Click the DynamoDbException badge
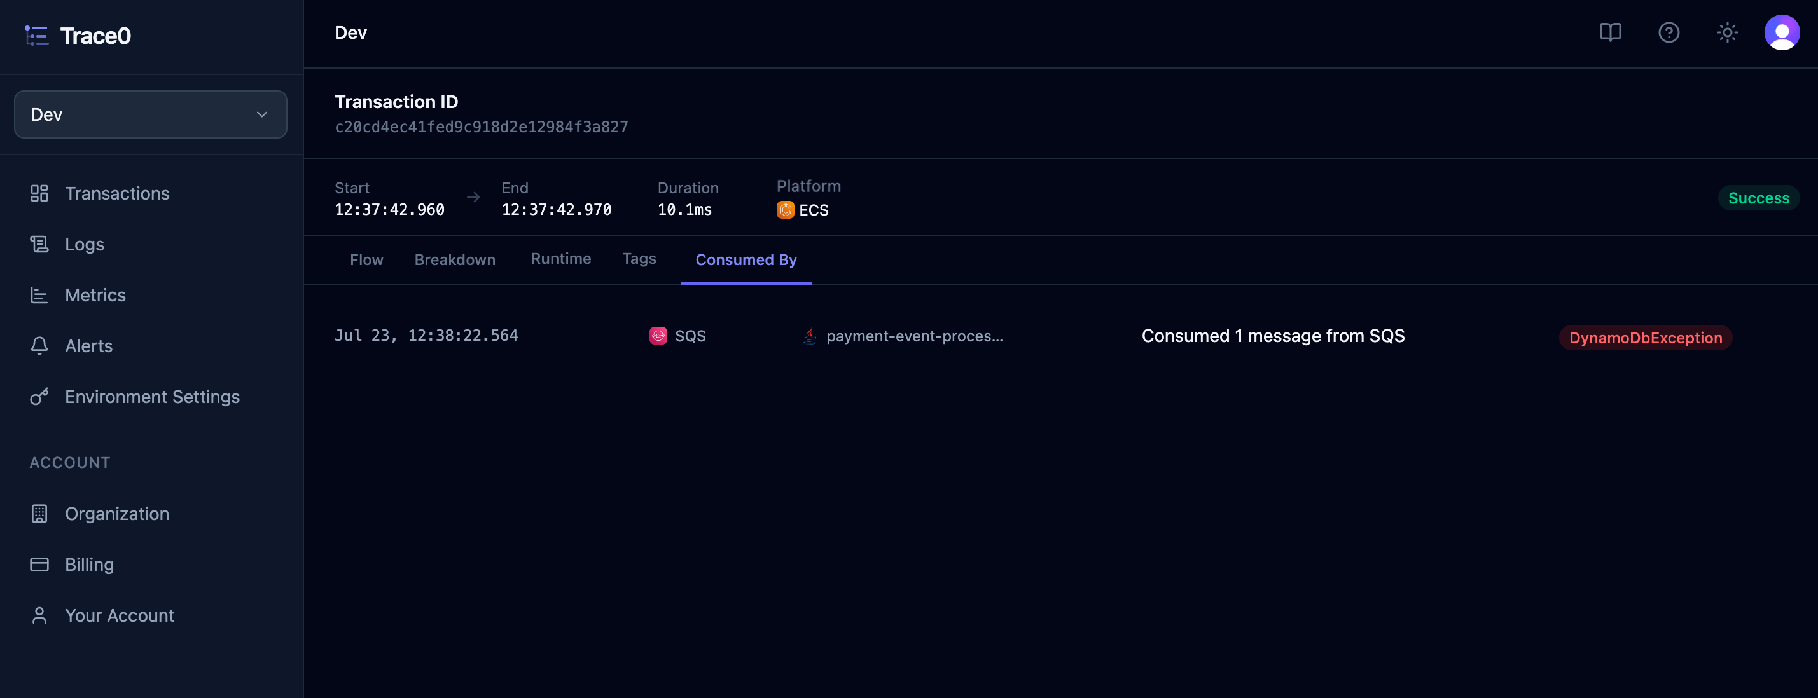1818x698 pixels. click(1645, 338)
